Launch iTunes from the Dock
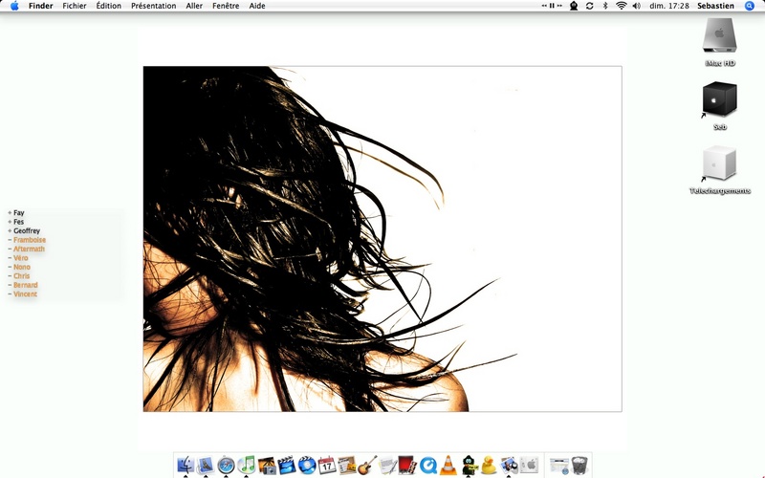 click(x=247, y=465)
